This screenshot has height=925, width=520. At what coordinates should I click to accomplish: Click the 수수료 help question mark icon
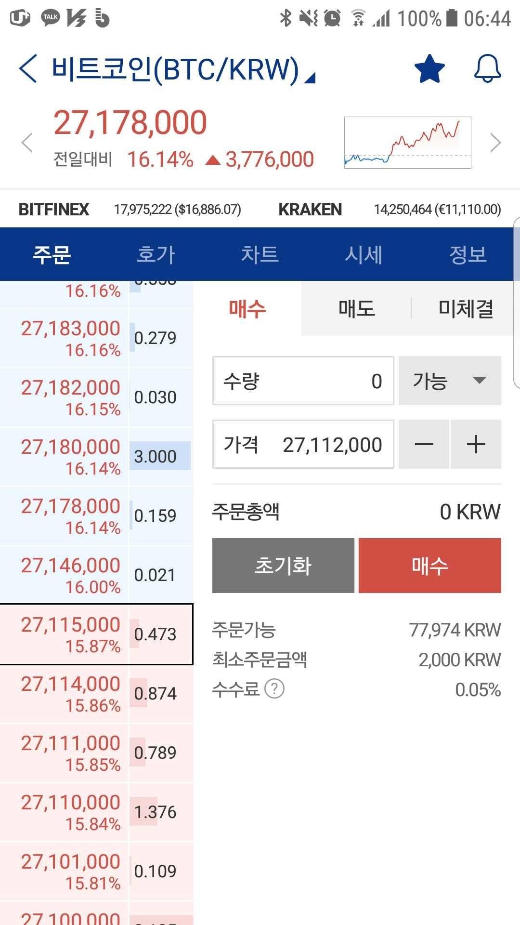(274, 689)
